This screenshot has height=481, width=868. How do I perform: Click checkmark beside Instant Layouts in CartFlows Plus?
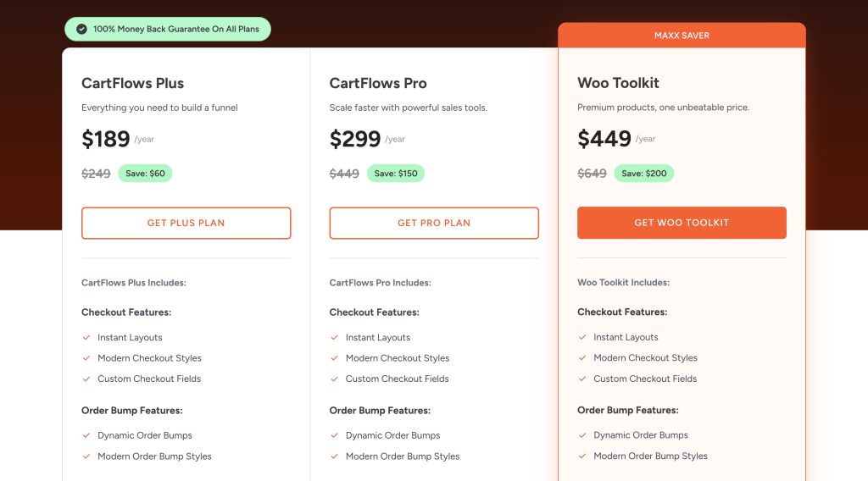point(86,337)
